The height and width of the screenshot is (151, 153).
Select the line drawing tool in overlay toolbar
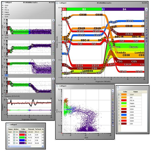146,32
